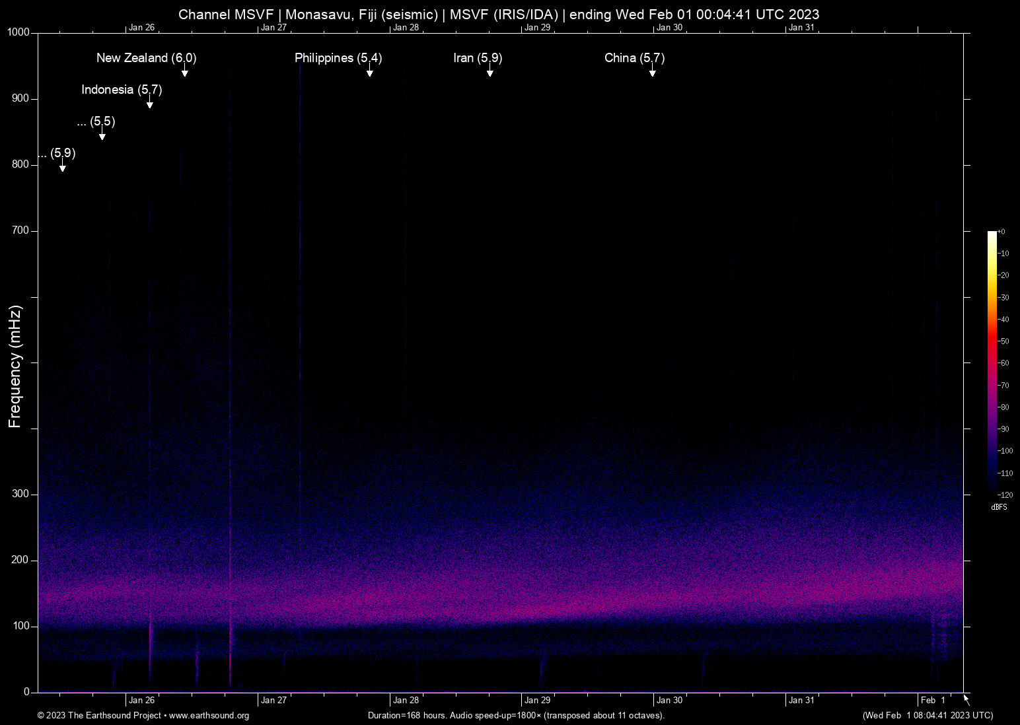Click the Jan 31 date label tab

tap(802, 700)
